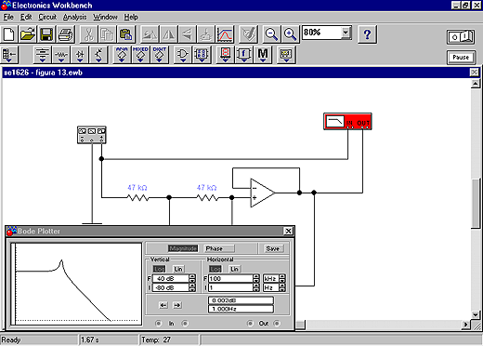This screenshot has width=483, height=346.
Task: Open the Logic Gates parts bin
Action: pos(183,55)
